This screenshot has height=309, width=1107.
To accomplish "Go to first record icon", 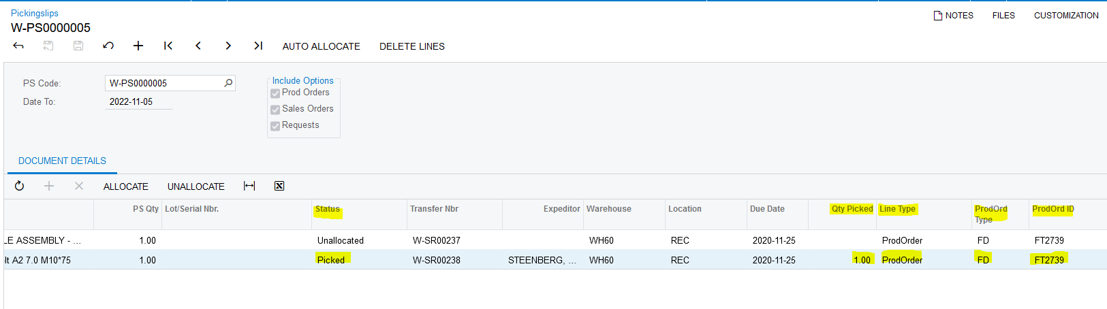I will [168, 46].
